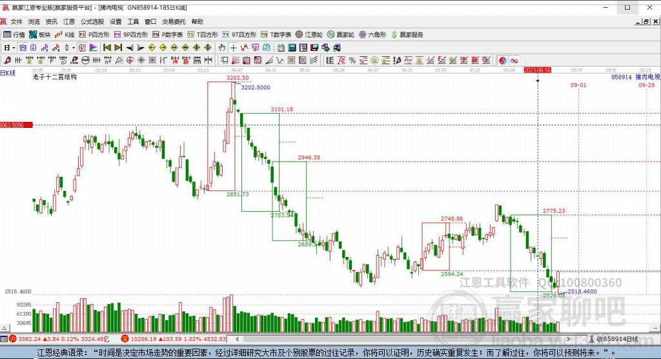The width and height of the screenshot is (661, 359).
Task: Open the T数字表 time number table
Action: 276,35
